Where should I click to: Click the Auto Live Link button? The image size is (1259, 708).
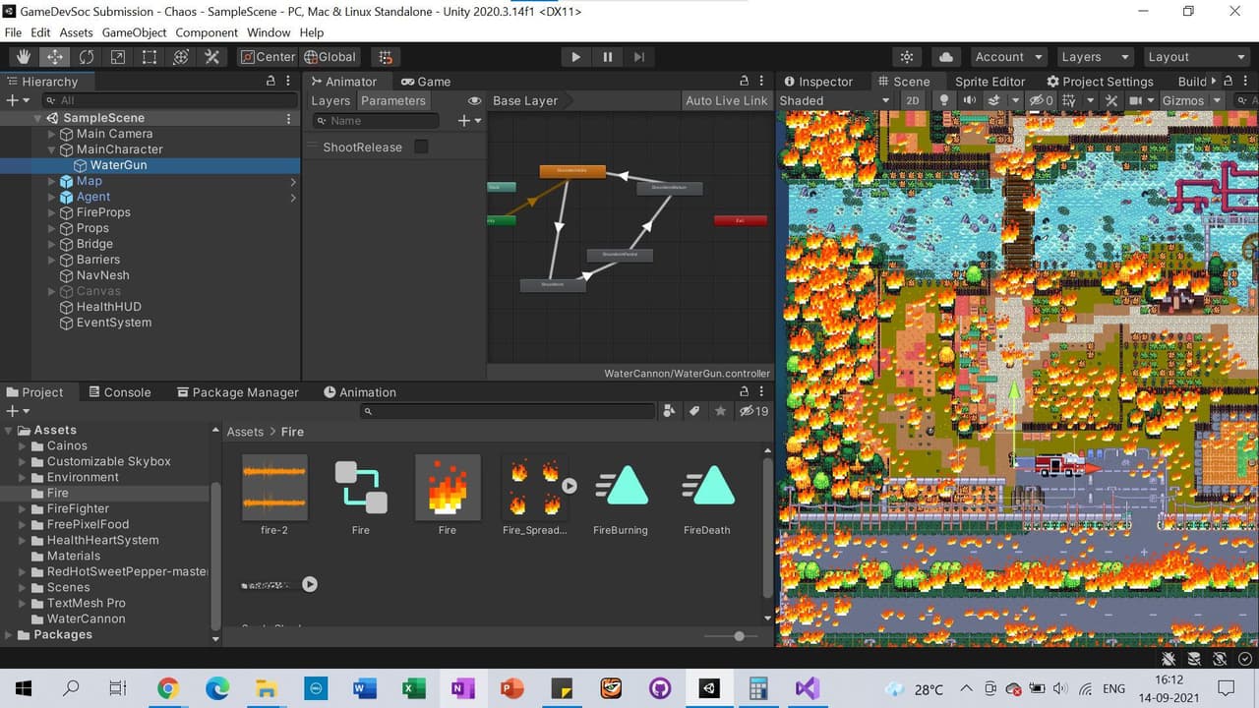tap(726, 100)
